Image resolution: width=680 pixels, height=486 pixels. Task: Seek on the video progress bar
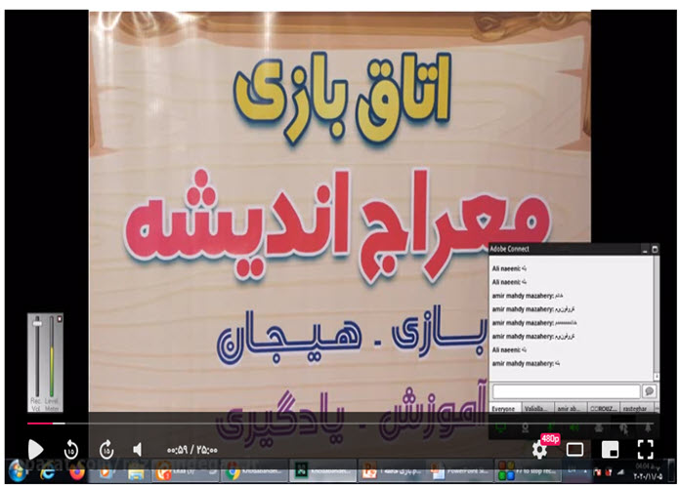point(340,424)
